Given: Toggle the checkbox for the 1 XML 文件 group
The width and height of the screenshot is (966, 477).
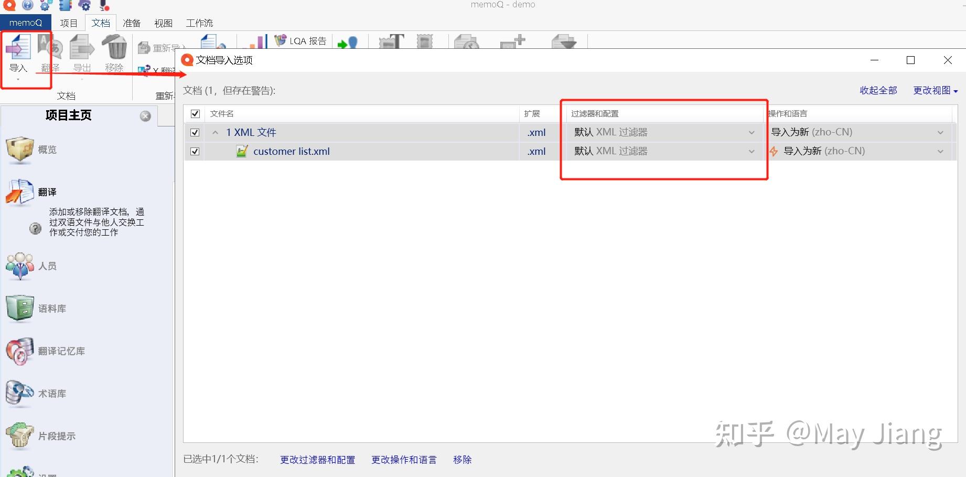Looking at the screenshot, I should (x=195, y=132).
